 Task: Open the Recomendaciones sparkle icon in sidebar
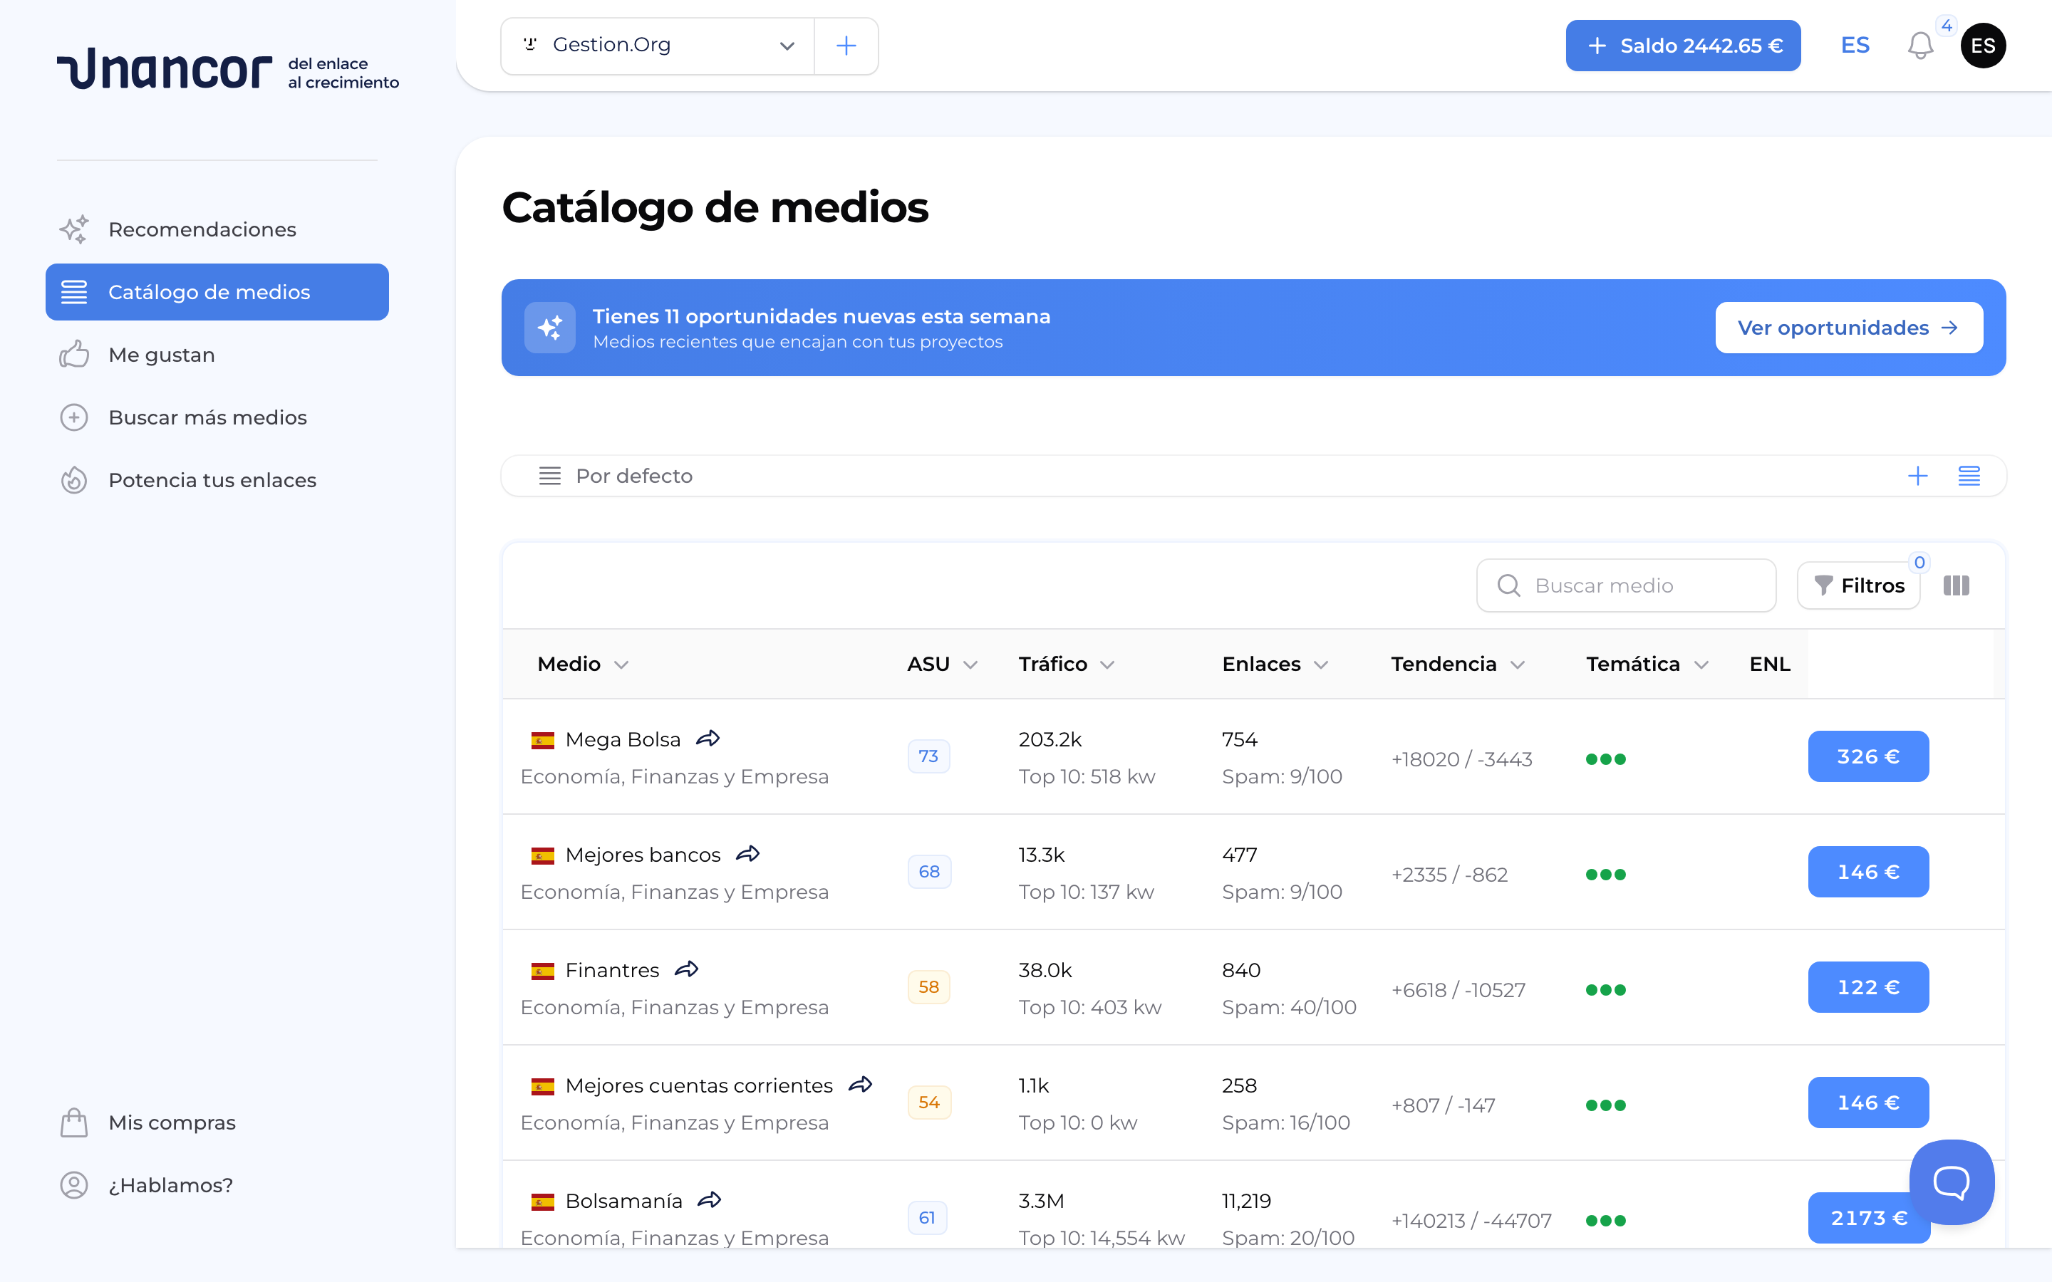(75, 229)
